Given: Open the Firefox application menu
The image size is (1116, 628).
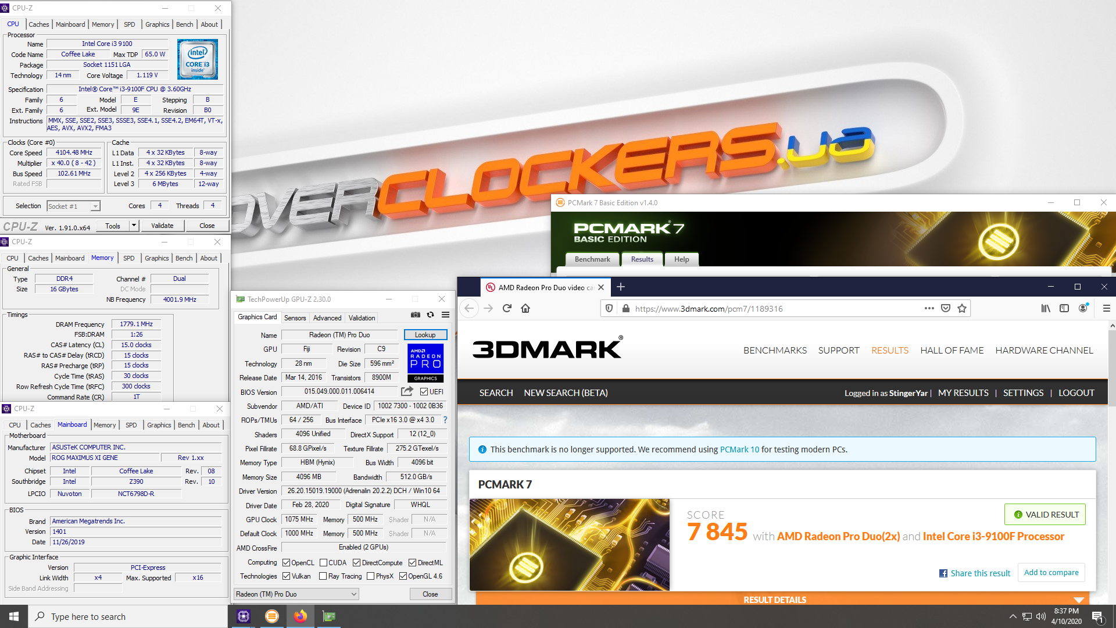Looking at the screenshot, I should pos(1106,308).
